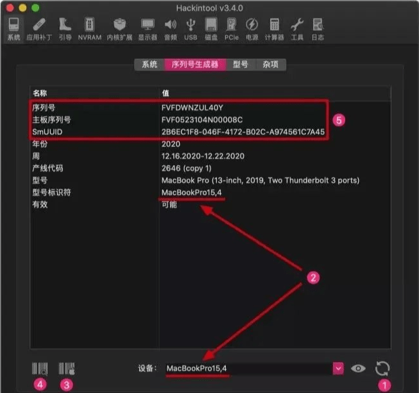Select the 型号标识符 row label
This screenshot has width=419, height=393.
pos(51,193)
